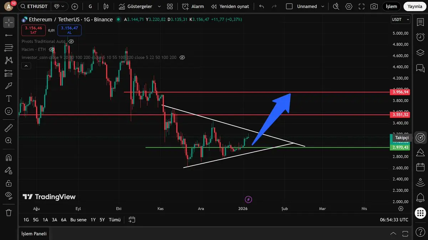
Task: Open the alerts clock panel
Action: 421,37
